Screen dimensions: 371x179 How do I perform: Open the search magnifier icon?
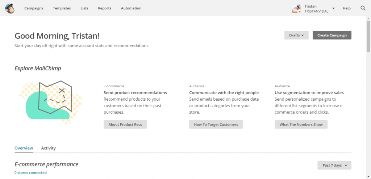pyautogui.click(x=363, y=8)
